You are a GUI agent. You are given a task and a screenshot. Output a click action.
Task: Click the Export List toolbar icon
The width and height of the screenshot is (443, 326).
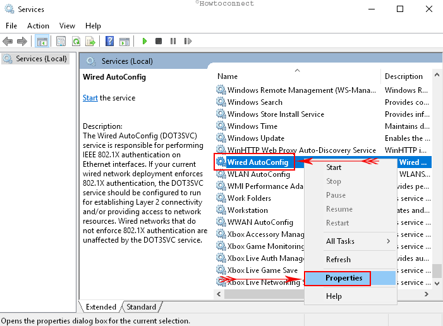[x=90, y=42]
